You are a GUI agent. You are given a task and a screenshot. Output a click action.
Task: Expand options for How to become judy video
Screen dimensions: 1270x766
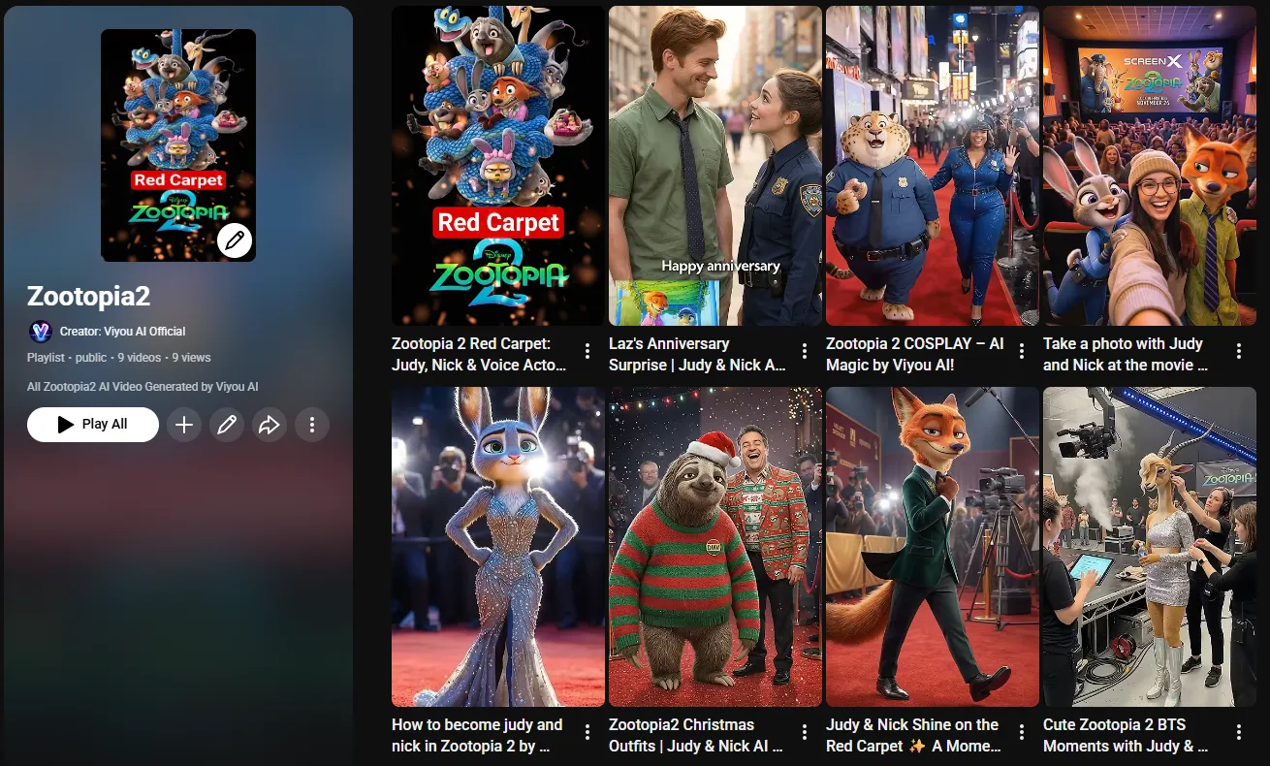(587, 731)
